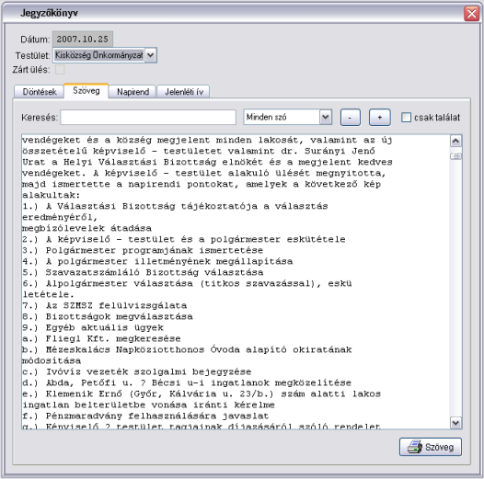Expand the Testület dropdown arrow

point(150,55)
